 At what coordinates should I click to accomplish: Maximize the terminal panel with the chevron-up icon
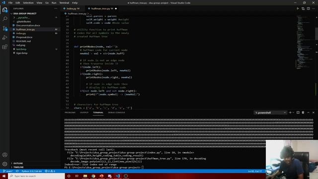[x=308, y=112]
